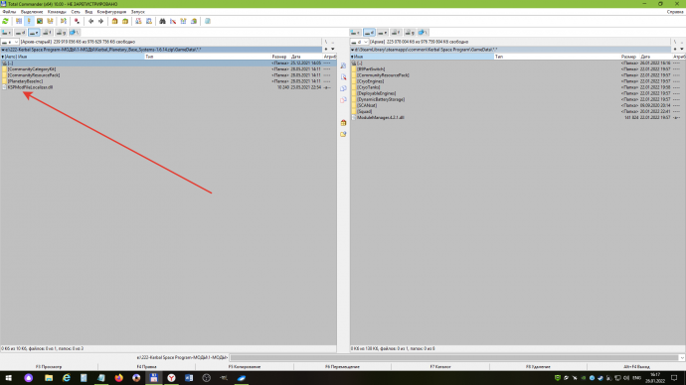Click the FTP new connection icon
Viewport: 686px width, 385px height.
149,21
